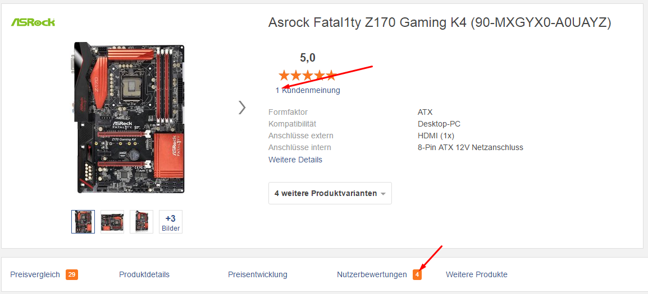Open the +3 Bilder gallery tile
Image resolution: width=648 pixels, height=294 pixels.
click(x=171, y=222)
